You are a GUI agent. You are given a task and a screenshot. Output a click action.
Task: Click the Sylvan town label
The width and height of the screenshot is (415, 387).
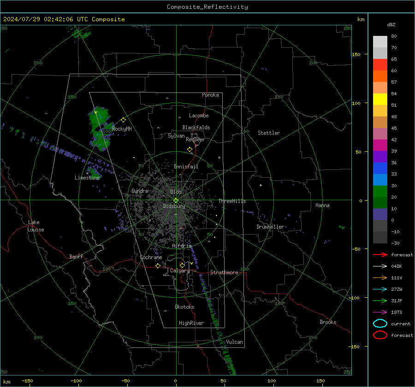[176, 136]
